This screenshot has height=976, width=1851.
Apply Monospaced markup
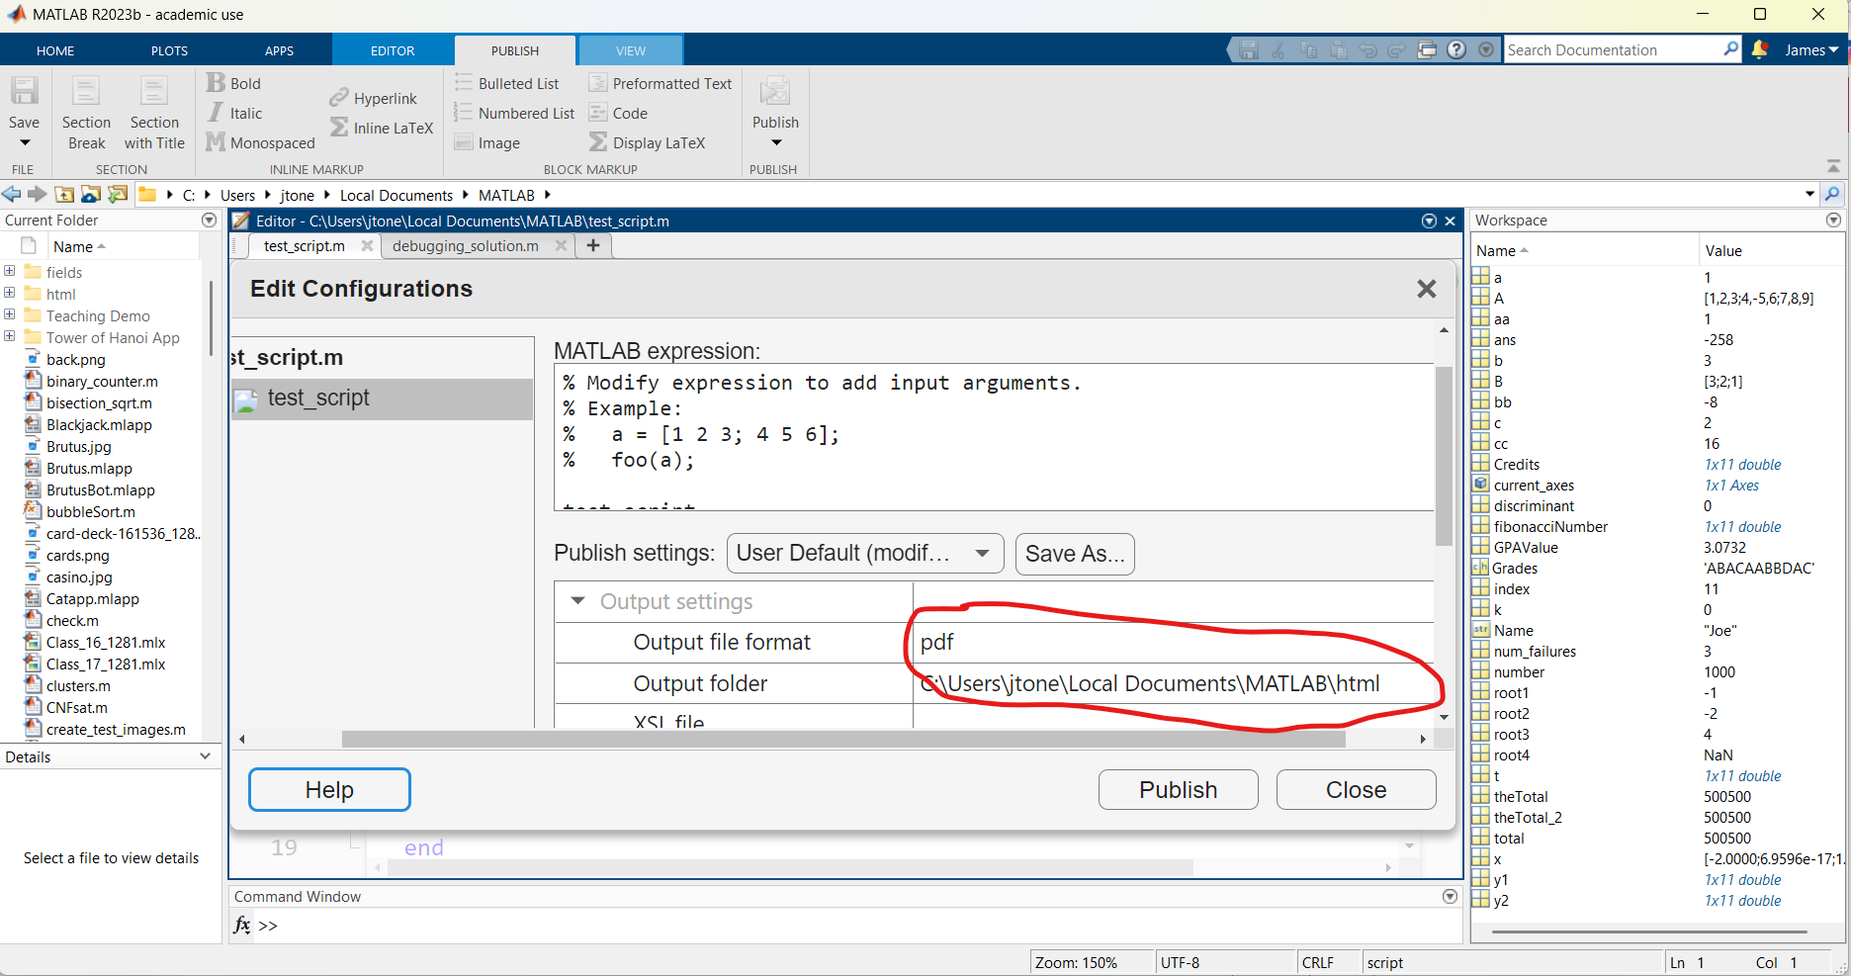(261, 142)
